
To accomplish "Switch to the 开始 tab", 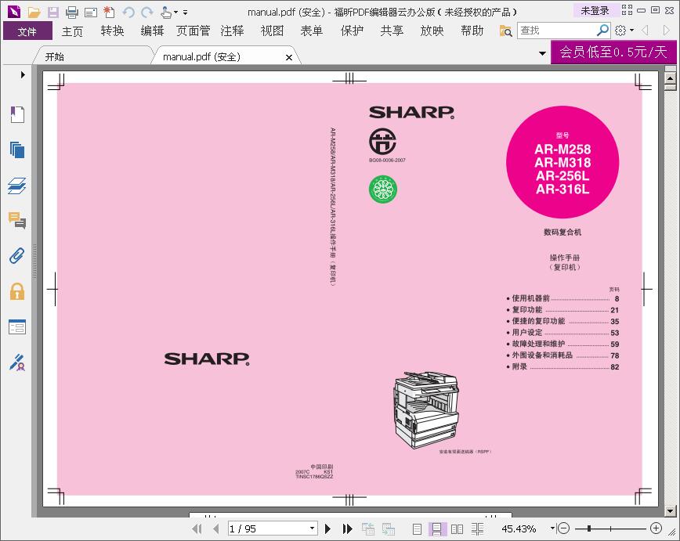I will click(x=55, y=57).
